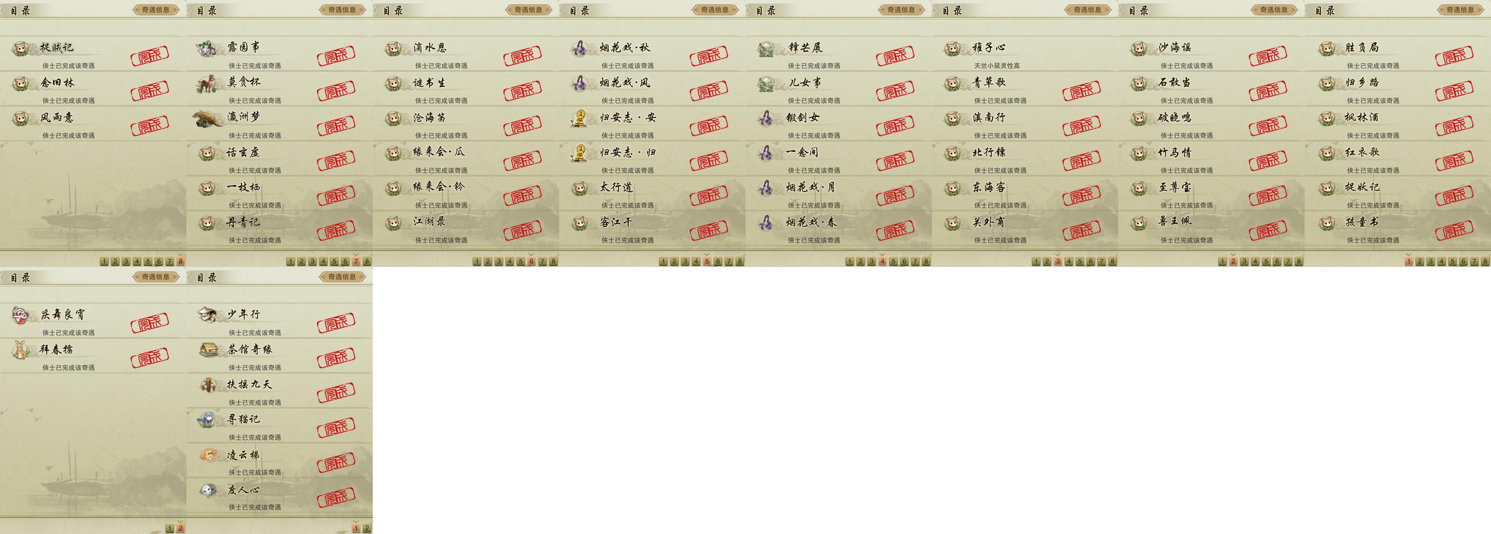Click the golden statue icon for 归安志·安

pos(579,119)
